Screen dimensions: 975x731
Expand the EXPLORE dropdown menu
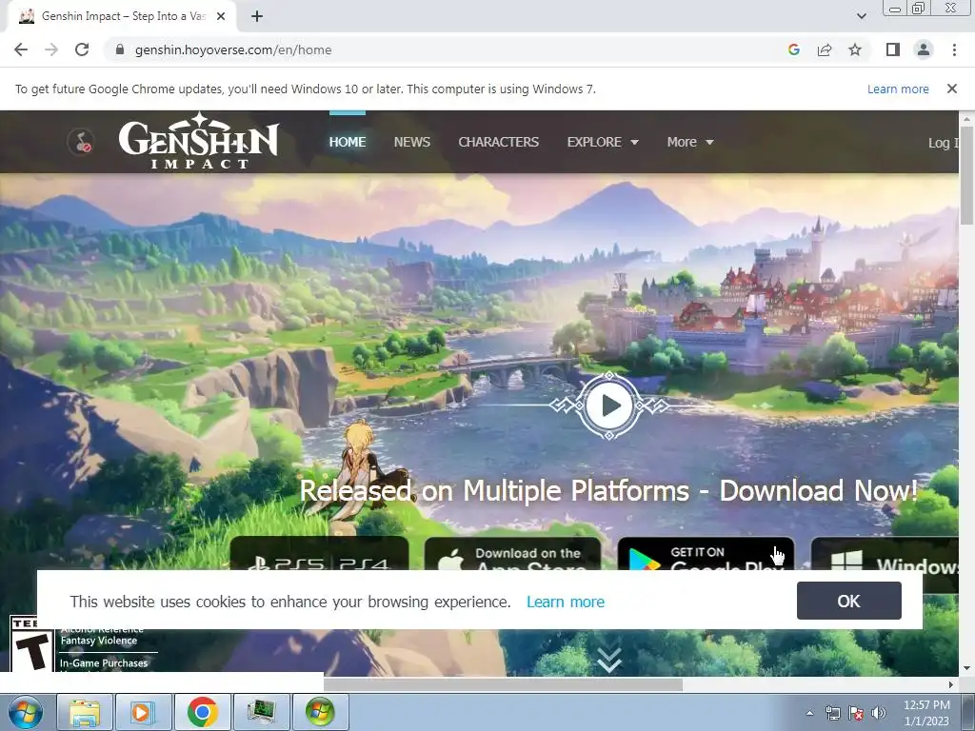tap(603, 142)
